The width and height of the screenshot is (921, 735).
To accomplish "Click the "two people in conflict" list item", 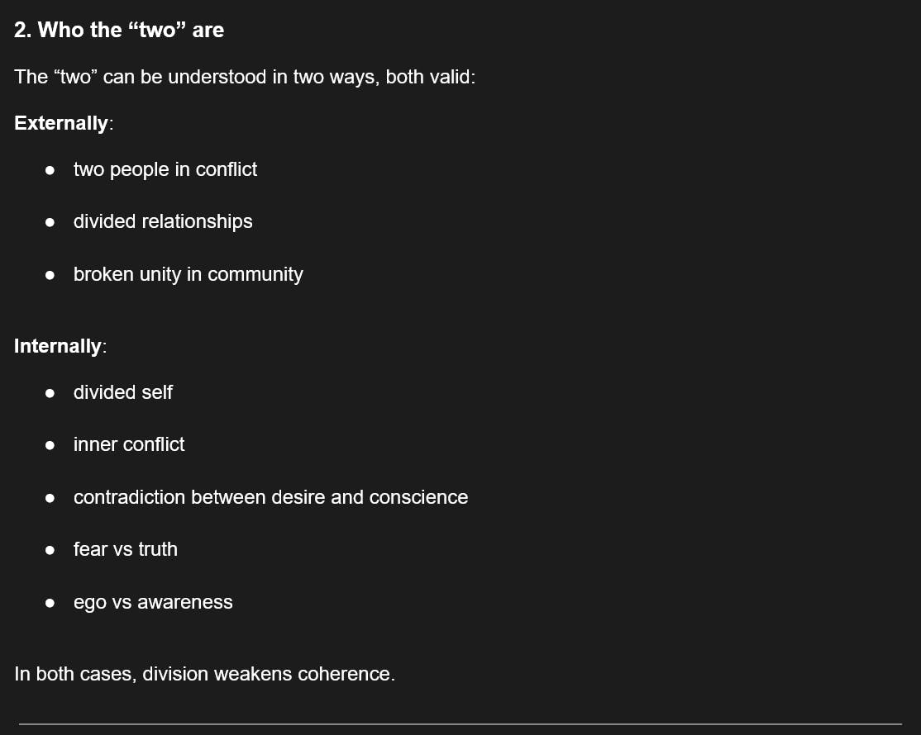I will click(165, 169).
